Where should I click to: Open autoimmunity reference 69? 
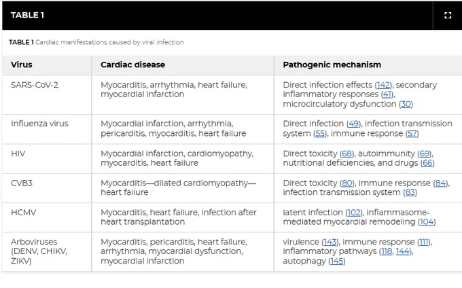(425, 154)
